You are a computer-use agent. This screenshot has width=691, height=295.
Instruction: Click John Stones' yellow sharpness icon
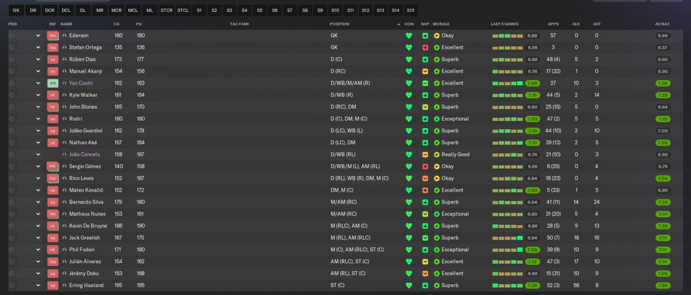(x=425, y=107)
